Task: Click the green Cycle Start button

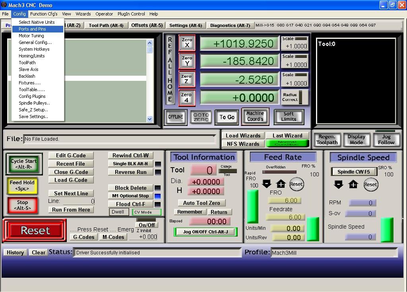Action: [24, 164]
